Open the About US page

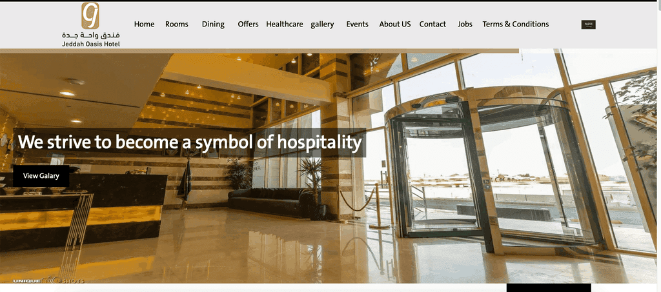(x=394, y=24)
